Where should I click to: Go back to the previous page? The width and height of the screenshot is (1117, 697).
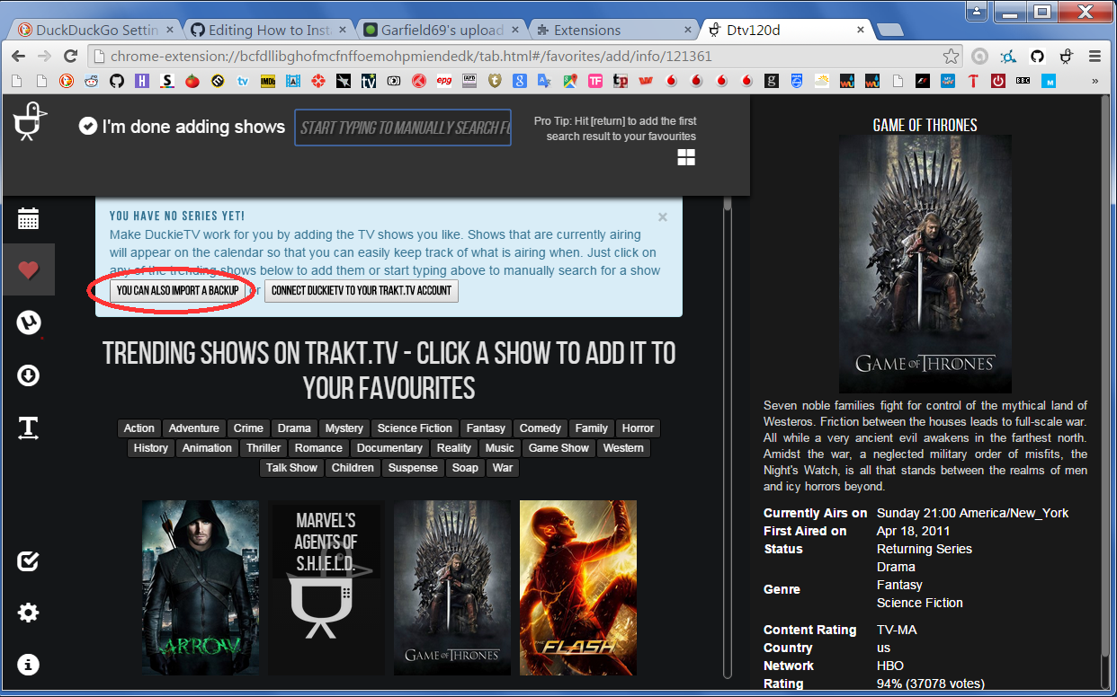[19, 56]
